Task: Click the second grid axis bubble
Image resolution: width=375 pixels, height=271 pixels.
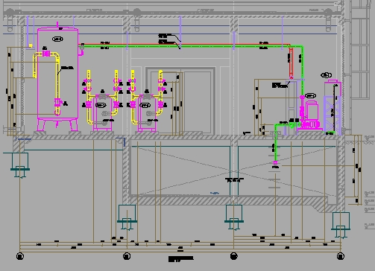Action: (127, 256)
